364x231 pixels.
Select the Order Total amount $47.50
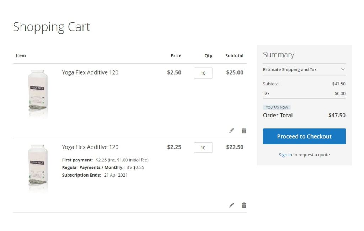click(337, 115)
